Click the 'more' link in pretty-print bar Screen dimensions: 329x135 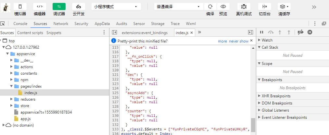point(222,41)
